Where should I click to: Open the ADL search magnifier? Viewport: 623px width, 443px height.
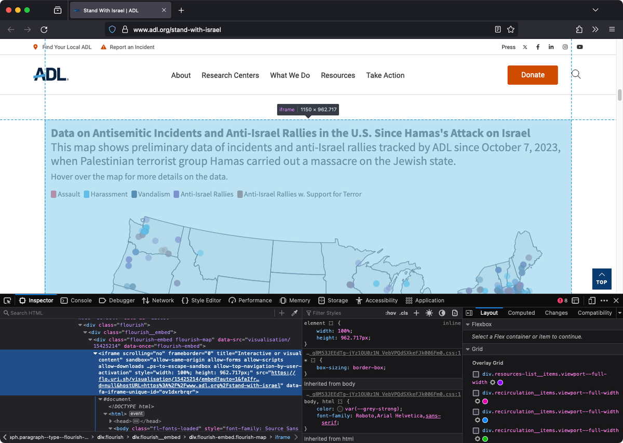(576, 74)
